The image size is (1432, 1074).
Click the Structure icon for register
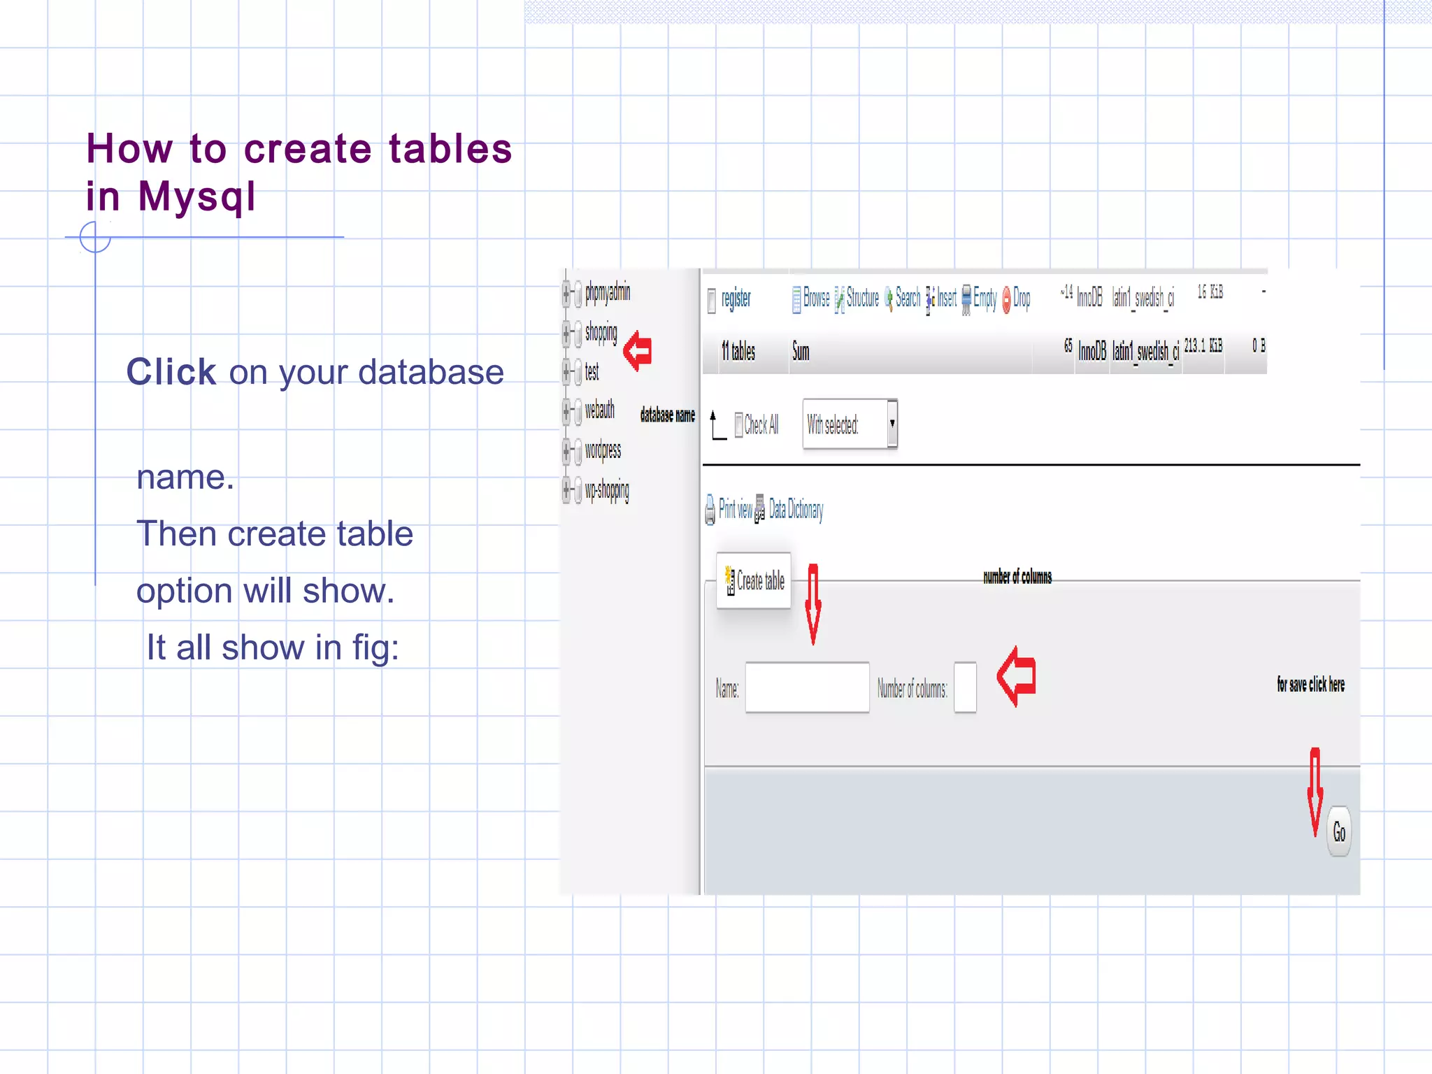[840, 300]
